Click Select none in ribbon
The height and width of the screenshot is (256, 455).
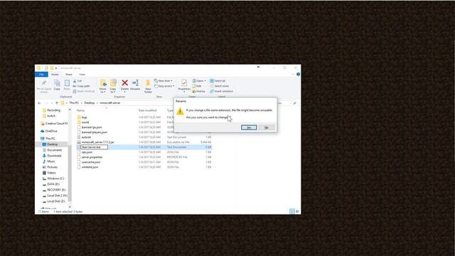(x=220, y=86)
